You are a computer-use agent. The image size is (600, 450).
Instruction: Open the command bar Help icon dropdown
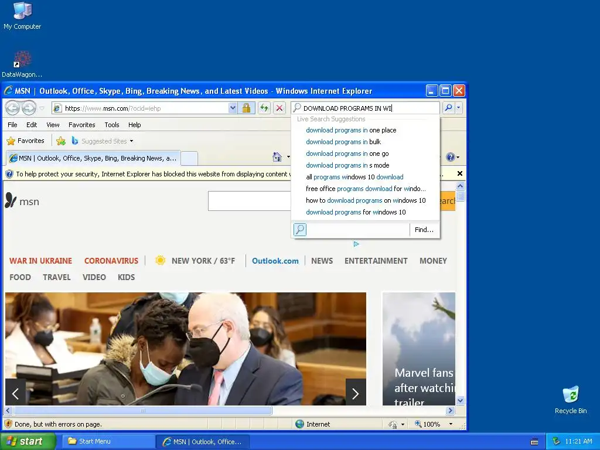453,157
